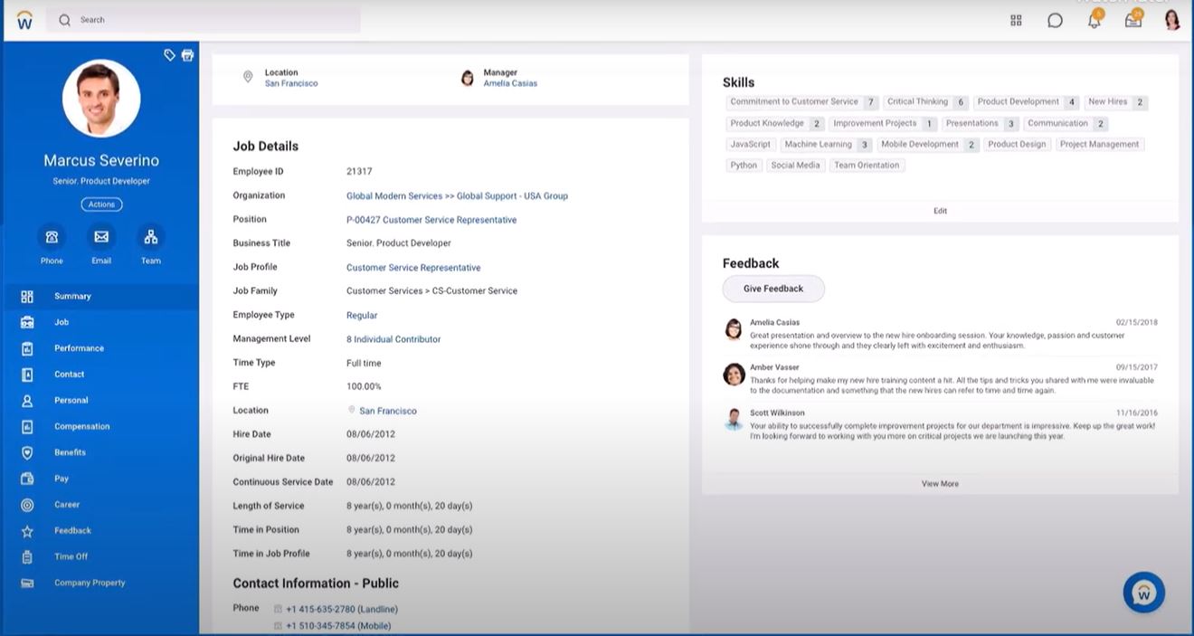Image resolution: width=1194 pixels, height=636 pixels.
Task: Click the Phone icon
Action: pos(52,237)
